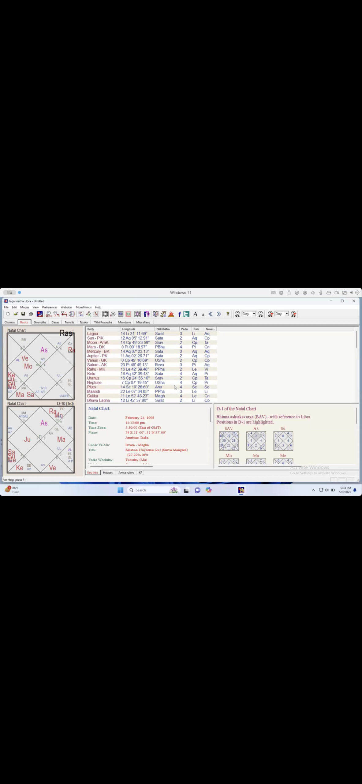Viewport: 362px width, 784px height.
Task: Select the Moon - AmK row
Action: (151, 342)
